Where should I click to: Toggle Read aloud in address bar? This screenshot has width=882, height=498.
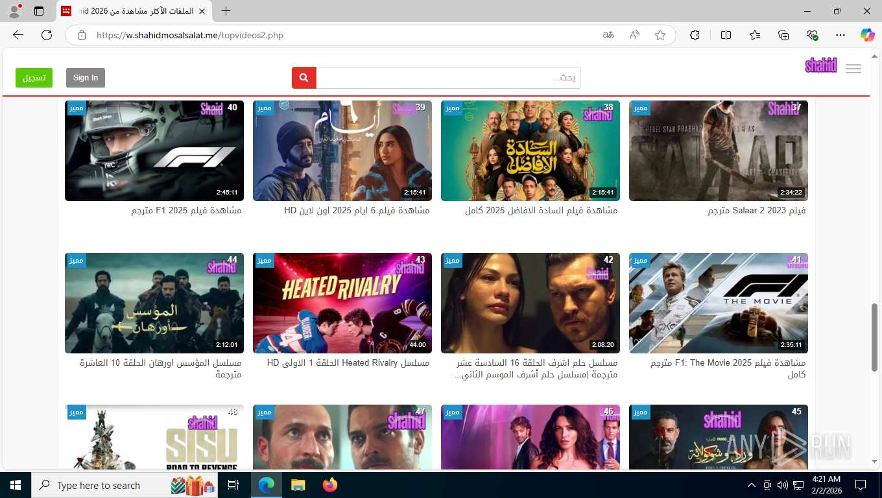(x=634, y=35)
